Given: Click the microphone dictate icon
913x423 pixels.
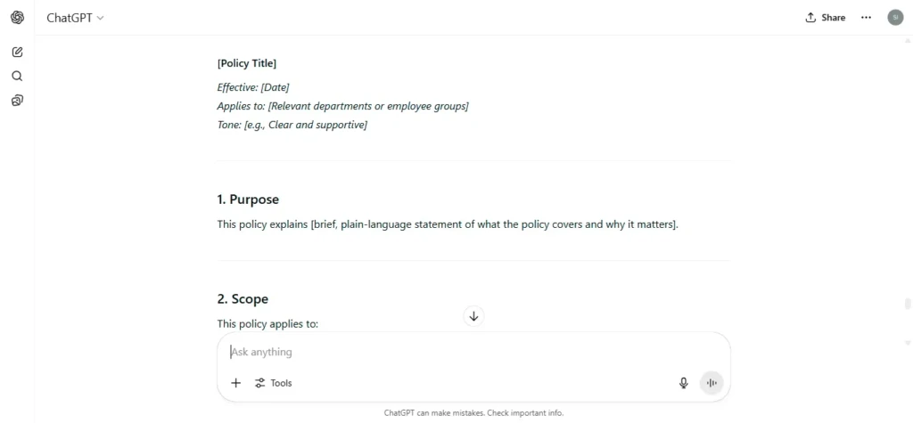Looking at the screenshot, I should tap(684, 383).
